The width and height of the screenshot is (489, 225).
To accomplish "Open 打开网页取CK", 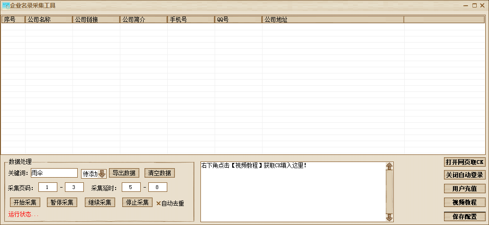I will point(465,162).
